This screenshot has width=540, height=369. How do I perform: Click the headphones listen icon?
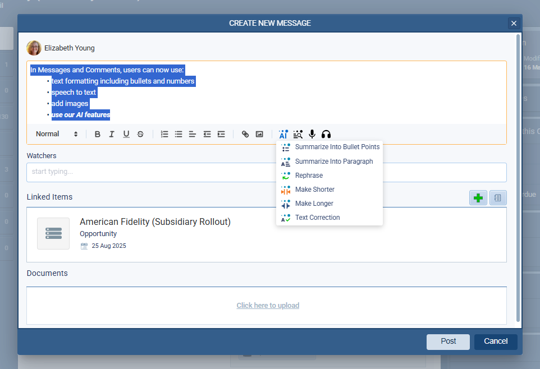(326, 134)
